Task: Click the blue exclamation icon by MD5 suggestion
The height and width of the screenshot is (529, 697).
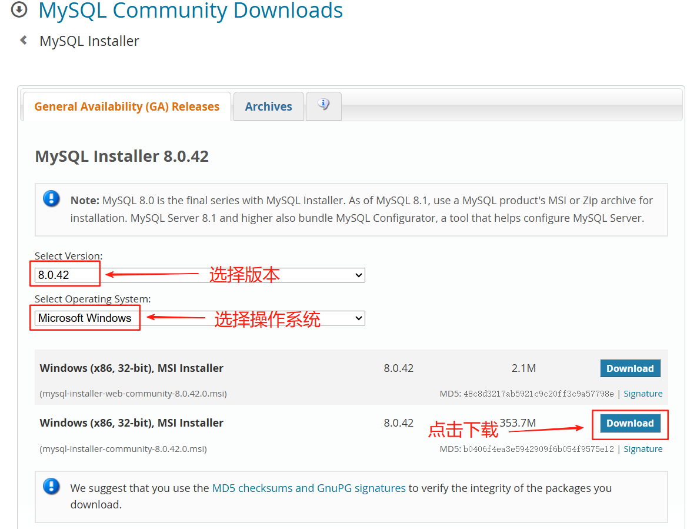Action: coord(52,486)
